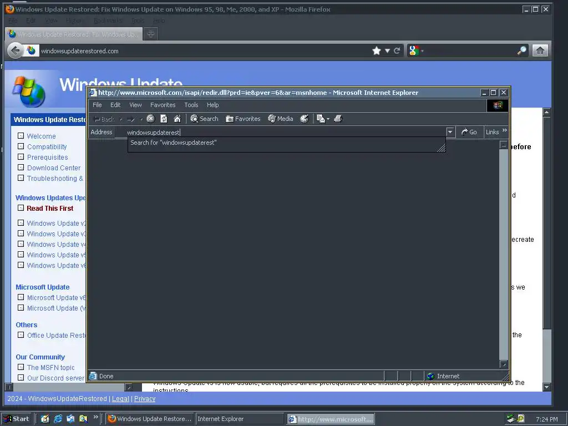Click the Firefox page vertical scrollbar down arrow
The height and width of the screenshot is (426, 568).
pyautogui.click(x=546, y=387)
